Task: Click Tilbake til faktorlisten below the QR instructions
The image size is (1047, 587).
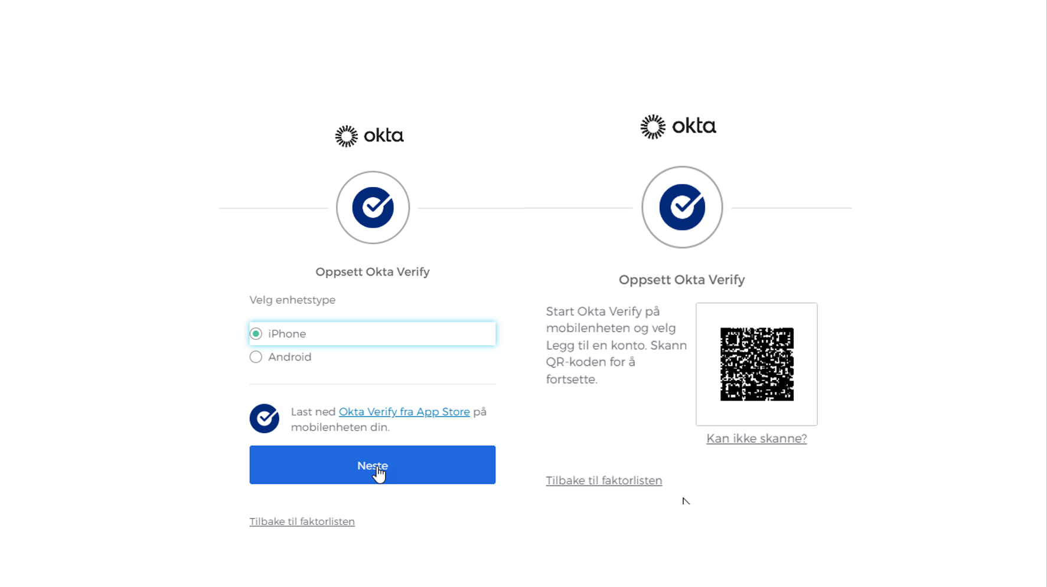Action: click(604, 480)
